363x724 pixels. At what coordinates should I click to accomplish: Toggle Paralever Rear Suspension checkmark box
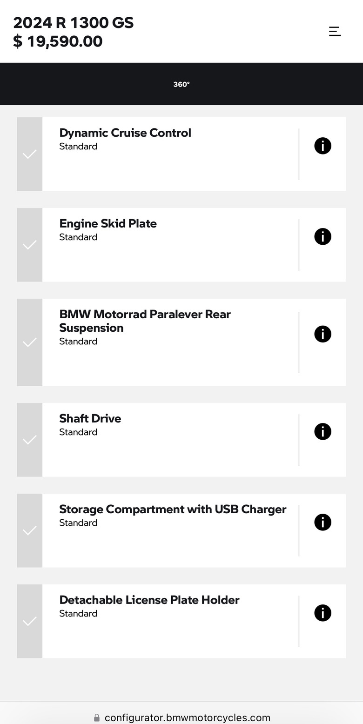[x=30, y=342]
